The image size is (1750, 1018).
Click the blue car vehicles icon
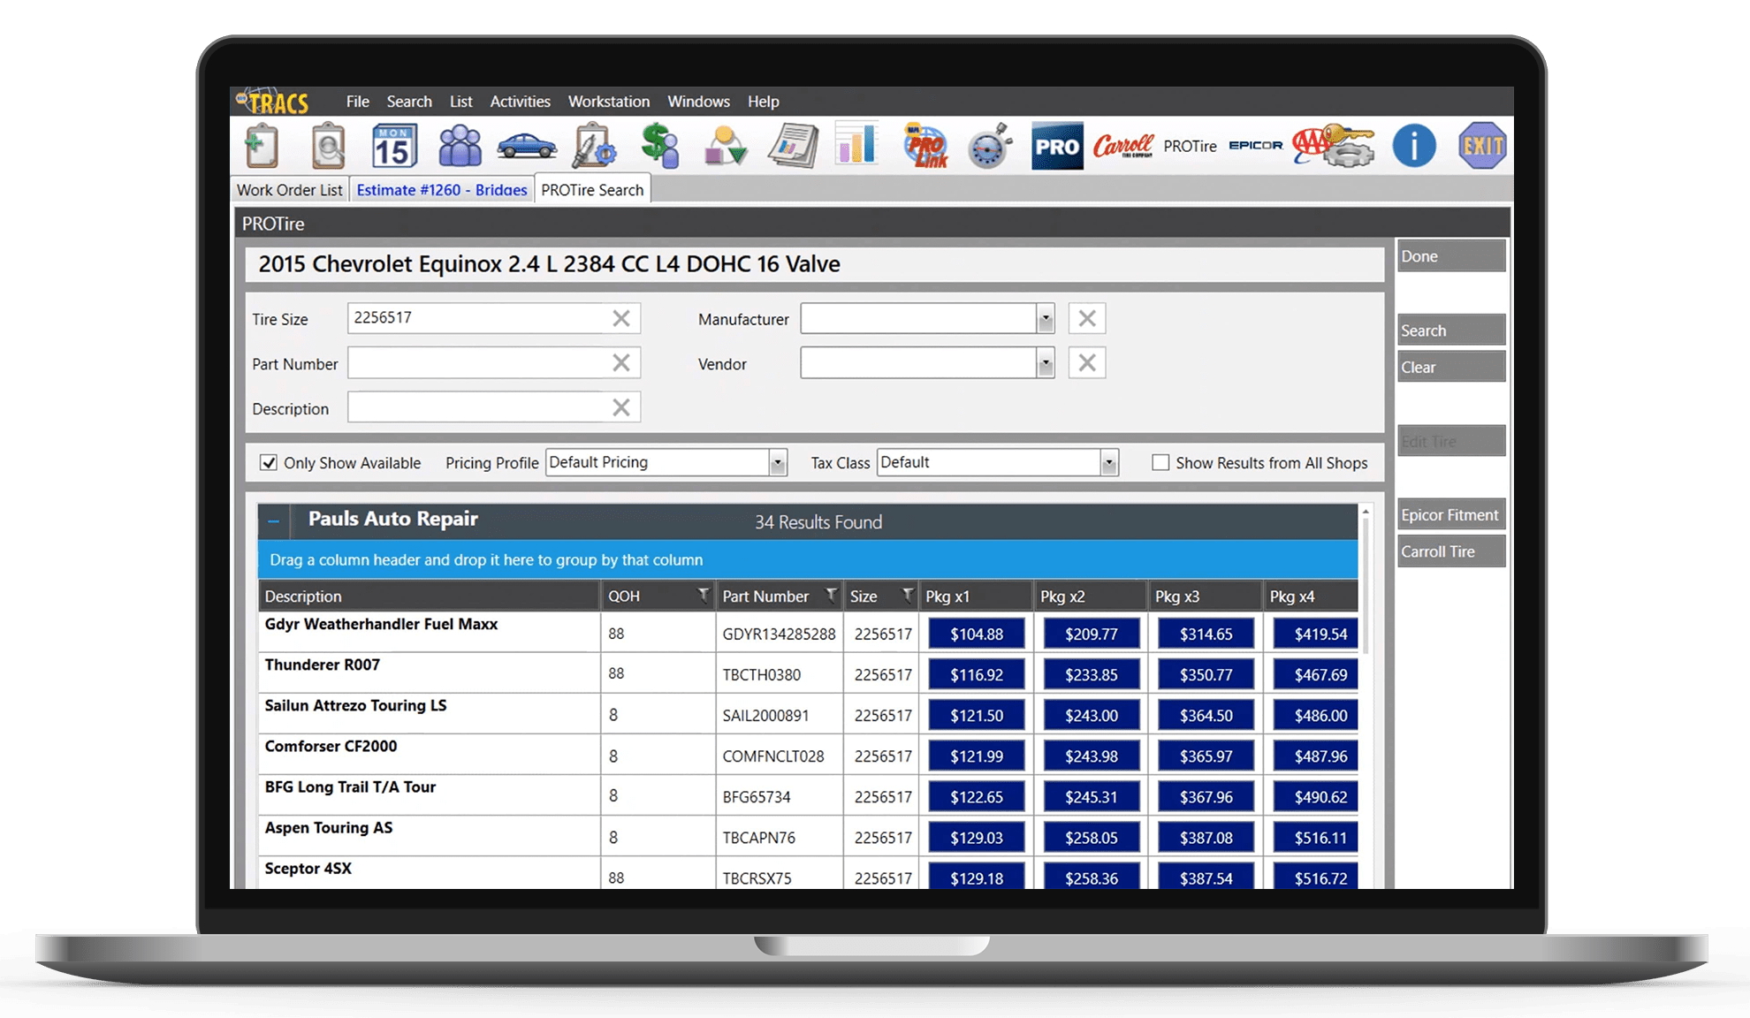pos(527,146)
